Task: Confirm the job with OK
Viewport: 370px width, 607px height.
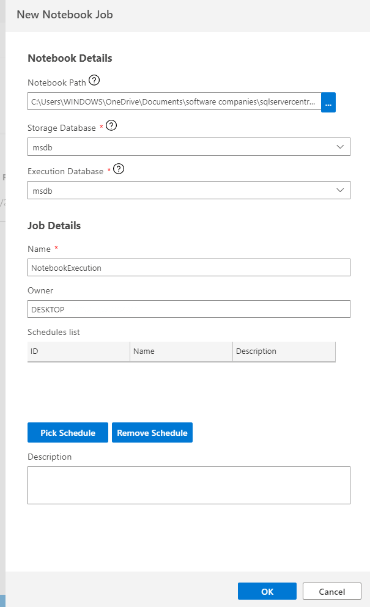Action: pyautogui.click(x=267, y=591)
